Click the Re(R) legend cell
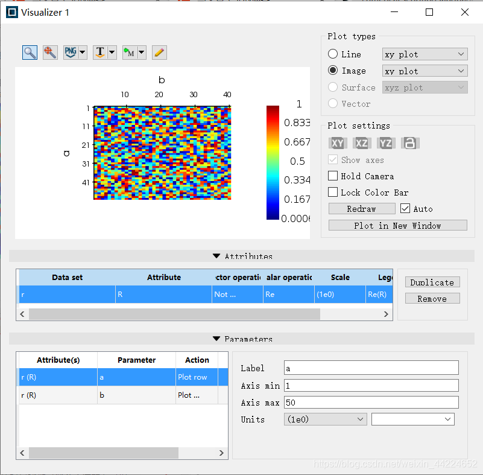Screen dimensions: 483x475 tap(379, 295)
